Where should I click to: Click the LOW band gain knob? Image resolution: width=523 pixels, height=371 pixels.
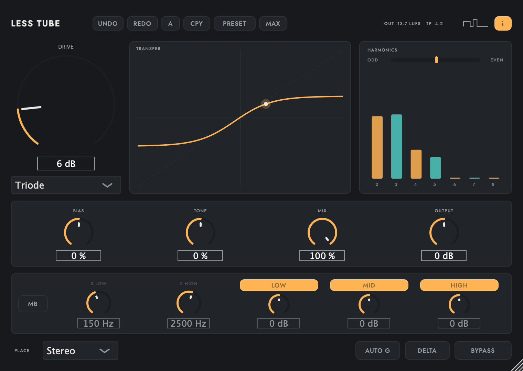pyautogui.click(x=279, y=304)
